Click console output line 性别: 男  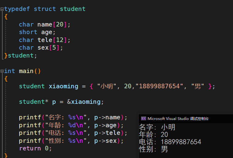pyautogui.click(x=153, y=149)
